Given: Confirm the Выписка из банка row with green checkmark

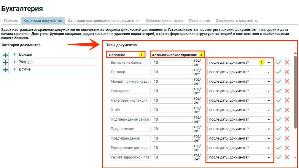Looking at the screenshot, I should click(279, 63).
